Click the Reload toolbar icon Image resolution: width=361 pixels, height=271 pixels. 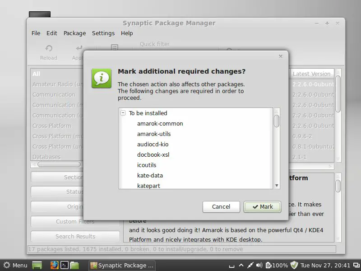click(x=49, y=48)
